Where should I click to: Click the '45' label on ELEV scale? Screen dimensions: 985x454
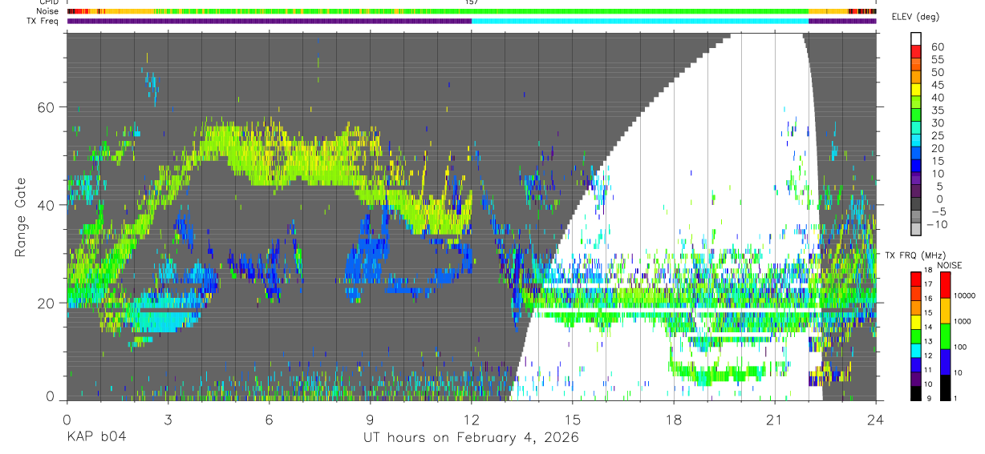937,85
